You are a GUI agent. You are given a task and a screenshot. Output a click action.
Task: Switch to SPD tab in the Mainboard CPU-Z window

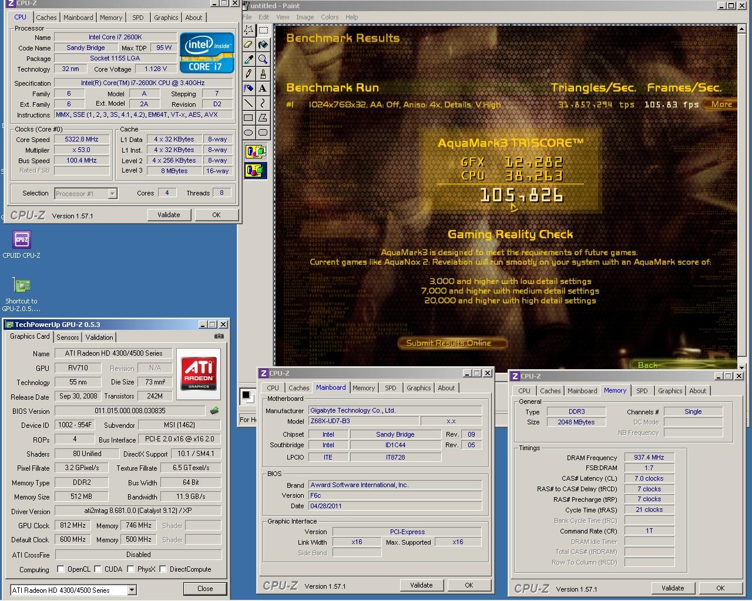(390, 388)
